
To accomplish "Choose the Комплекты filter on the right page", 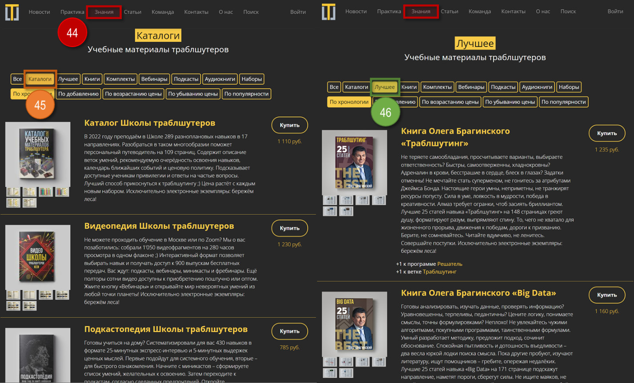I will tap(437, 87).
